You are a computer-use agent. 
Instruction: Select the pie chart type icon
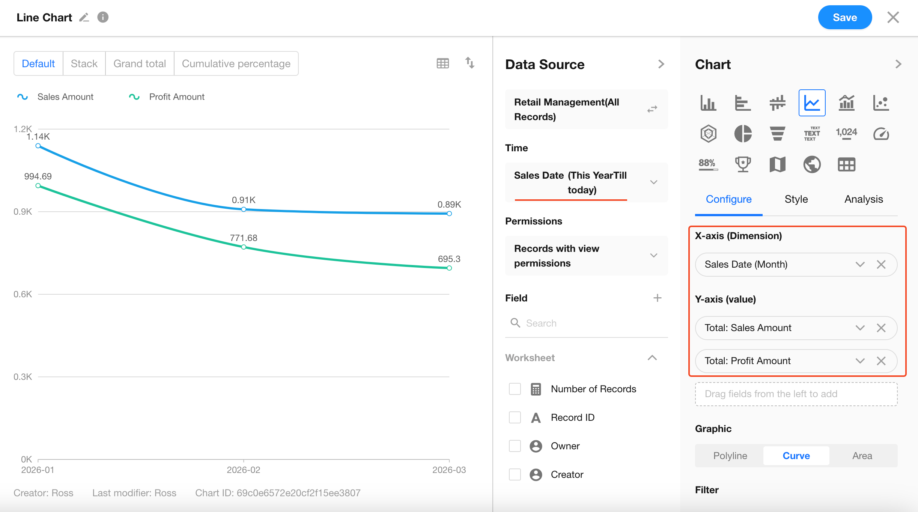click(x=743, y=134)
